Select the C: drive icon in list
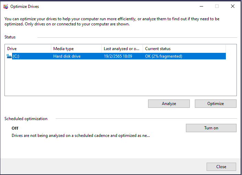The image size is (242, 175). (9, 56)
